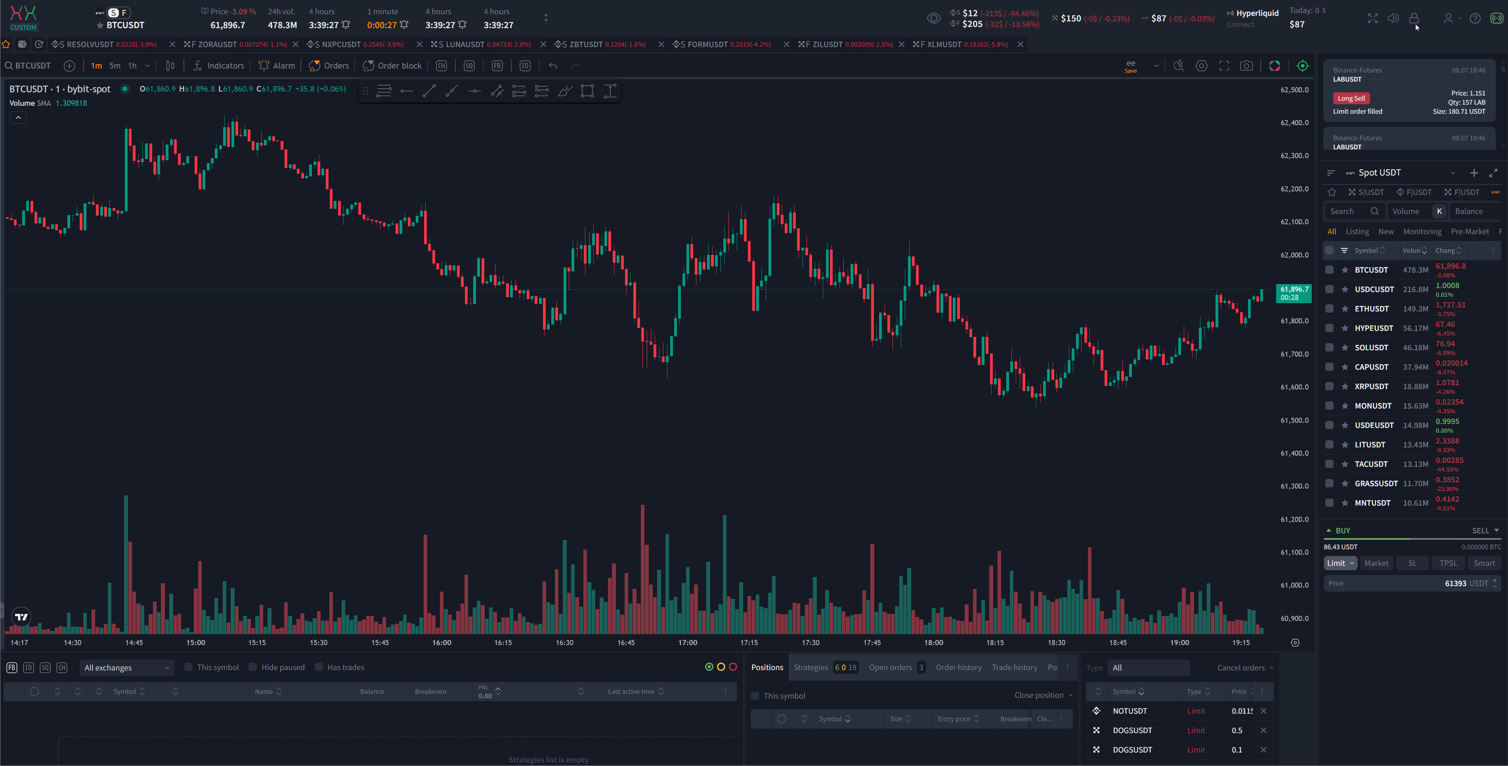Select the trend line drawing tool
This screenshot has width=1508, height=766.
429,91
